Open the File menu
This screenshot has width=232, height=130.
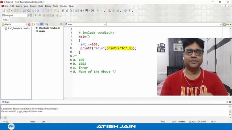7,6
